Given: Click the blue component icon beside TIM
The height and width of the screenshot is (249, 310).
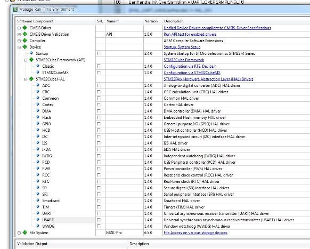Looking at the screenshot, I should [x=38, y=207].
